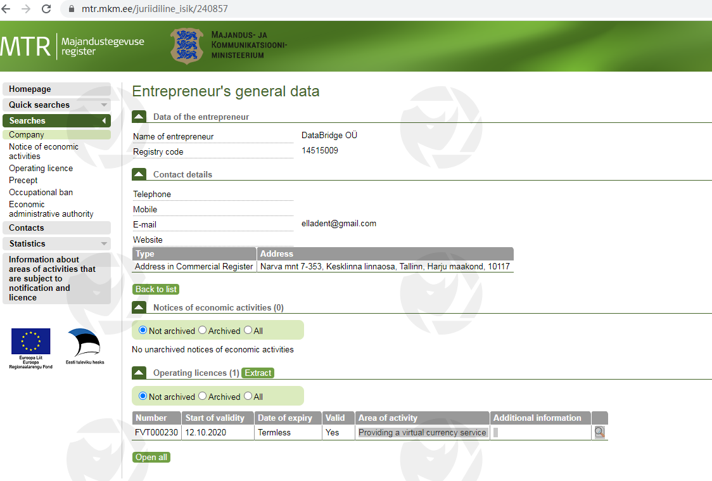
Task: Collapse the Data of the entrepreneur section
Action: (139, 117)
